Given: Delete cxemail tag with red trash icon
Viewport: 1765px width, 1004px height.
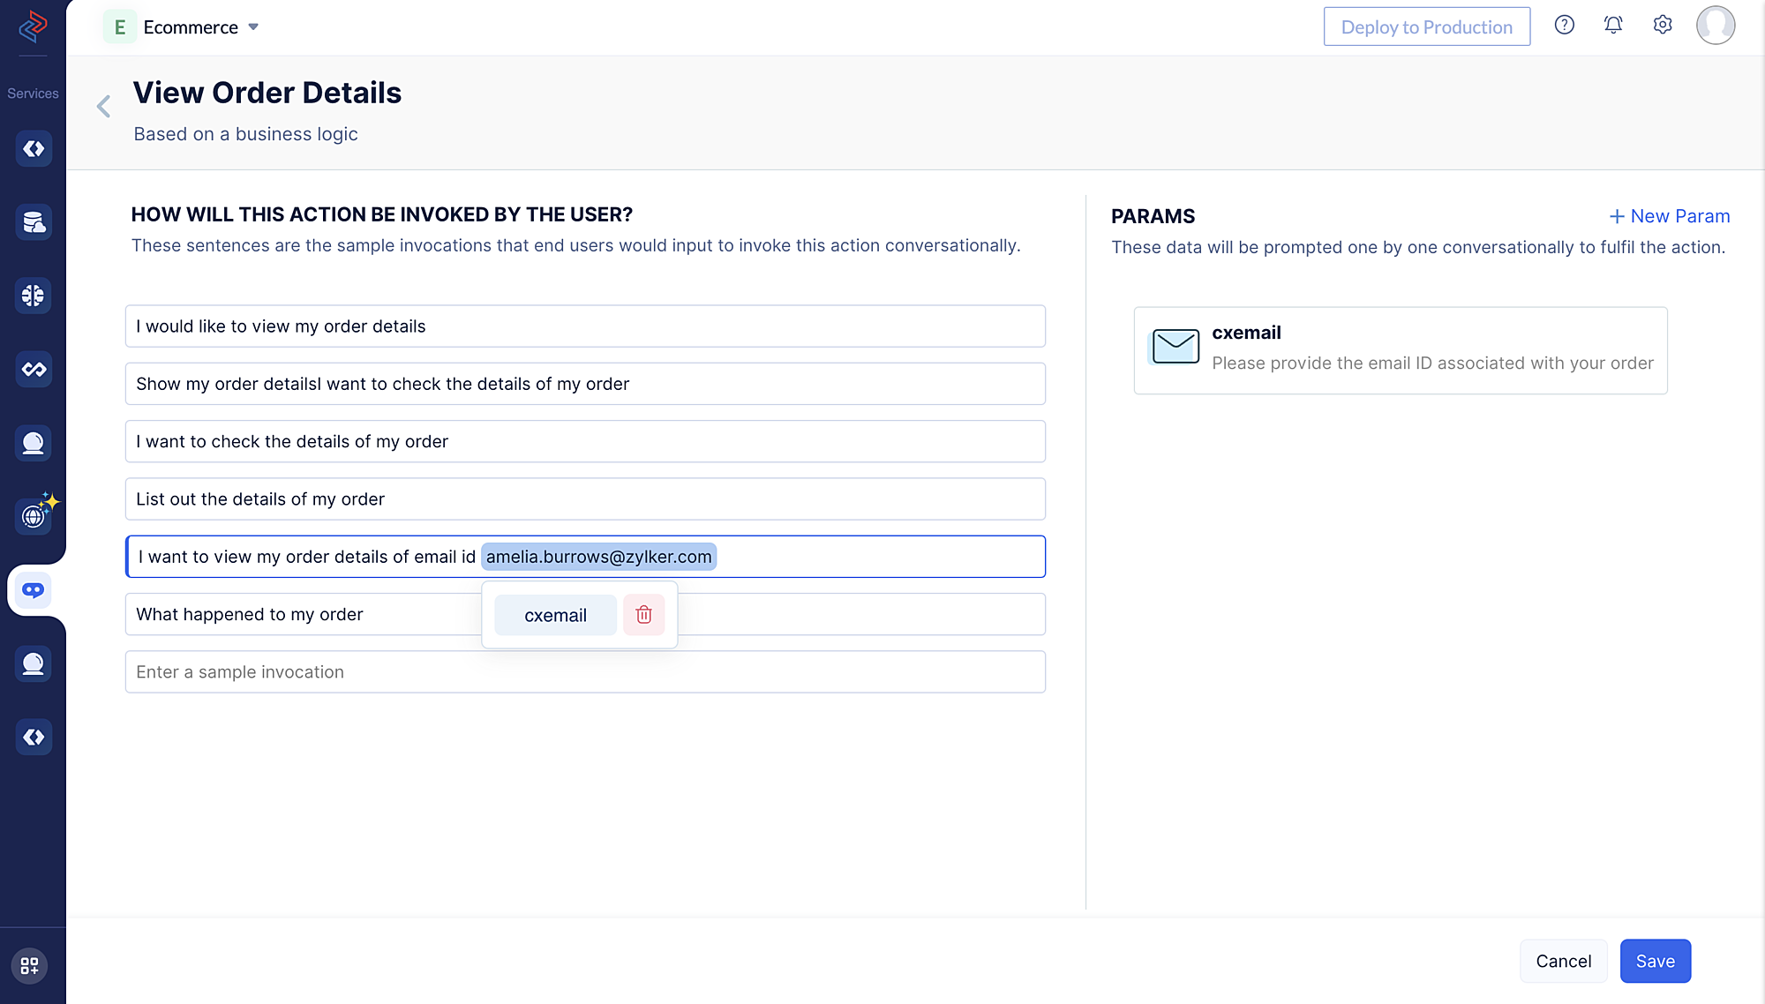Looking at the screenshot, I should point(643,615).
